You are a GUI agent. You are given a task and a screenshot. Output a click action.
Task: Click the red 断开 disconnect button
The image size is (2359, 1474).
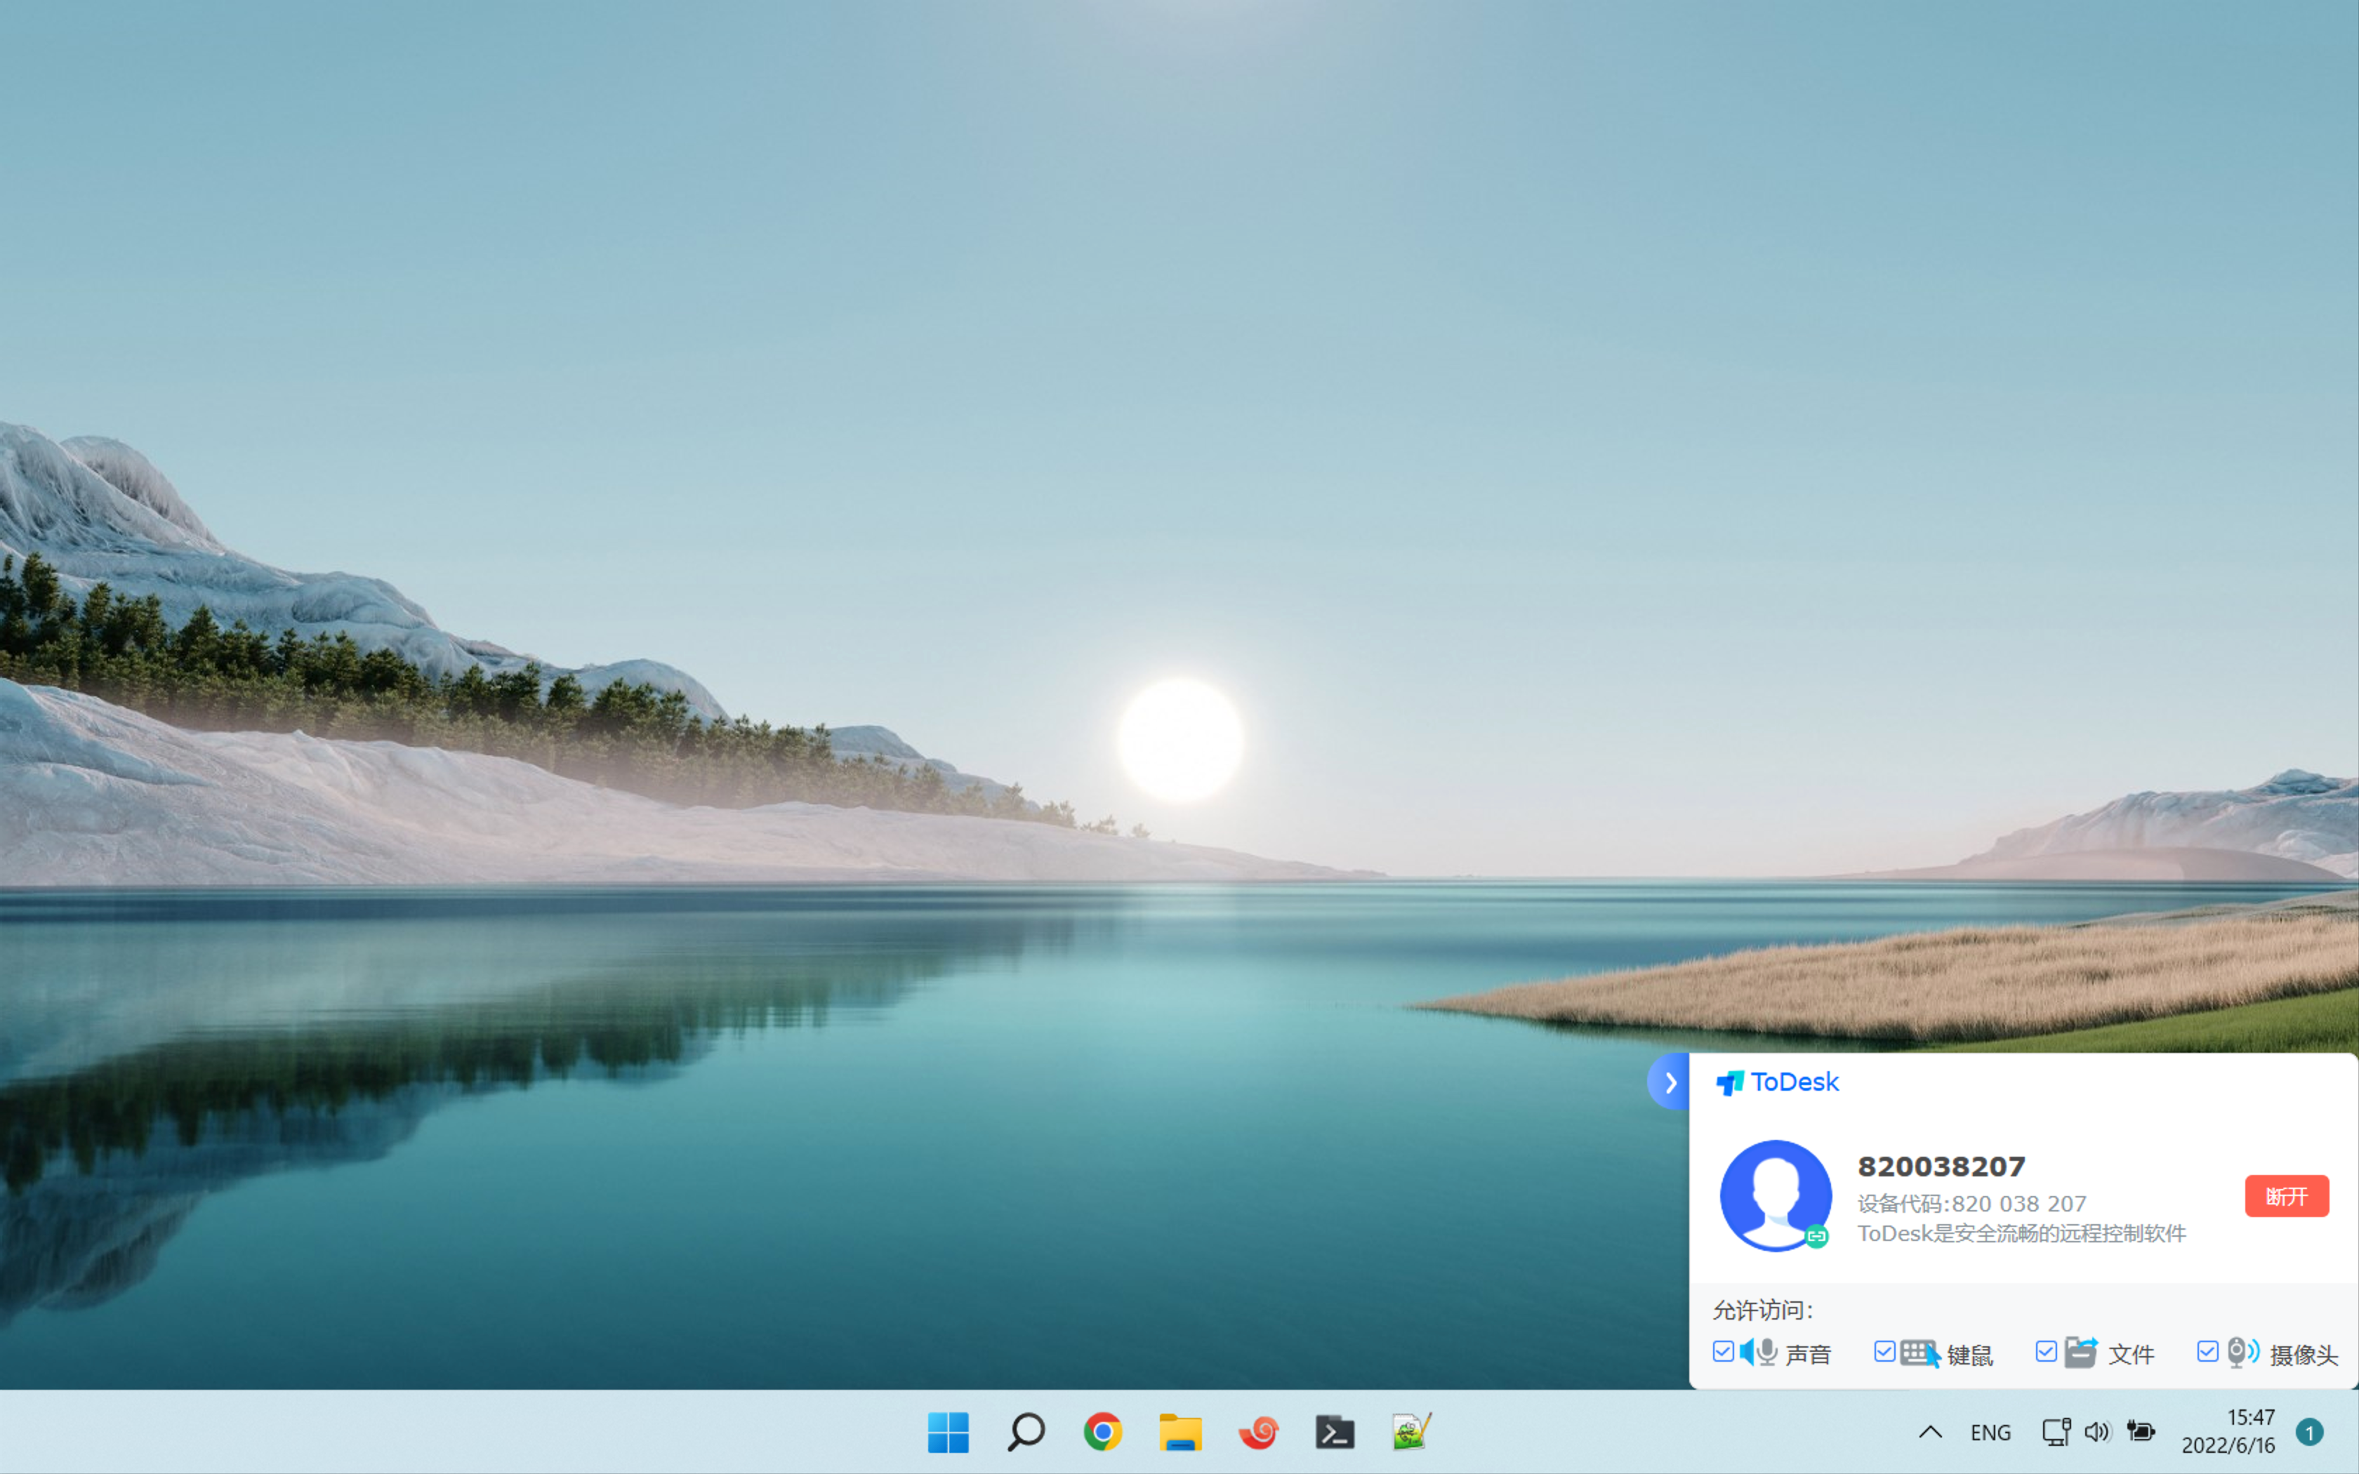[2286, 1196]
